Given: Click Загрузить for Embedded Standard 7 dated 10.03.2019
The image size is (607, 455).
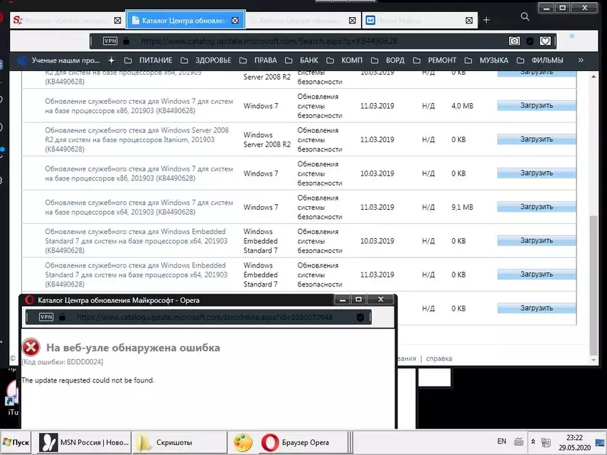Looking at the screenshot, I should pyautogui.click(x=537, y=240).
